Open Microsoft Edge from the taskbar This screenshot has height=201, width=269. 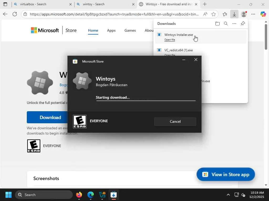coord(90,195)
